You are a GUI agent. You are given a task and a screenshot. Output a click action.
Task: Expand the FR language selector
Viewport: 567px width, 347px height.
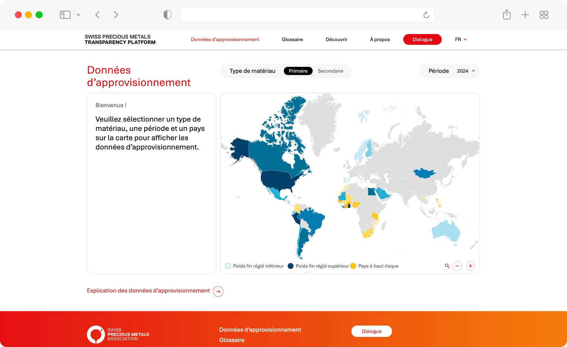(461, 40)
